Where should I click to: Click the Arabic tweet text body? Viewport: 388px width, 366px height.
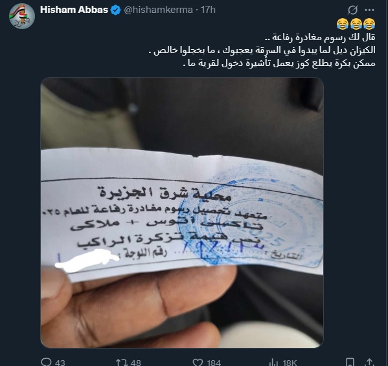(x=262, y=50)
